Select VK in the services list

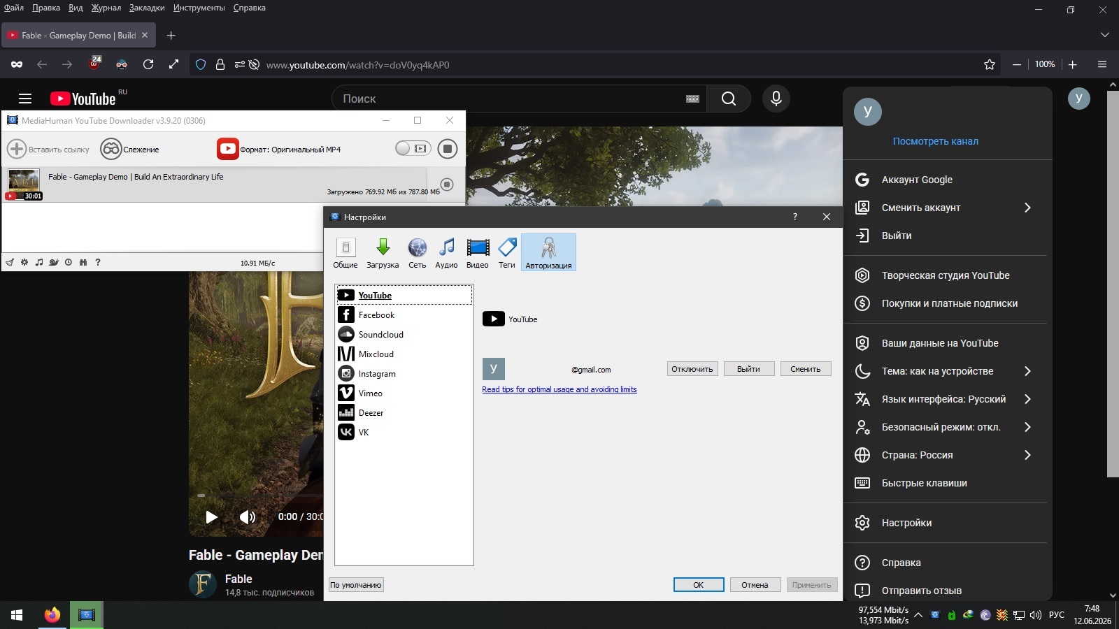(x=404, y=433)
